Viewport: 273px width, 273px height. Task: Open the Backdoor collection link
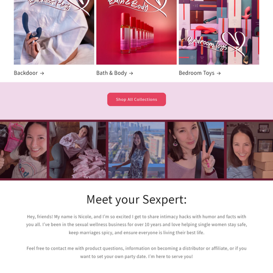pyautogui.click(x=29, y=73)
